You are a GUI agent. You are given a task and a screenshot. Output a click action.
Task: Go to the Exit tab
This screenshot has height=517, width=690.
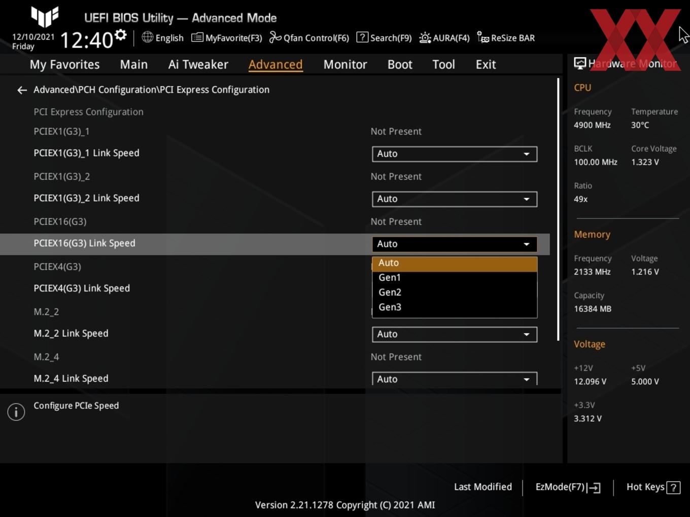click(486, 64)
